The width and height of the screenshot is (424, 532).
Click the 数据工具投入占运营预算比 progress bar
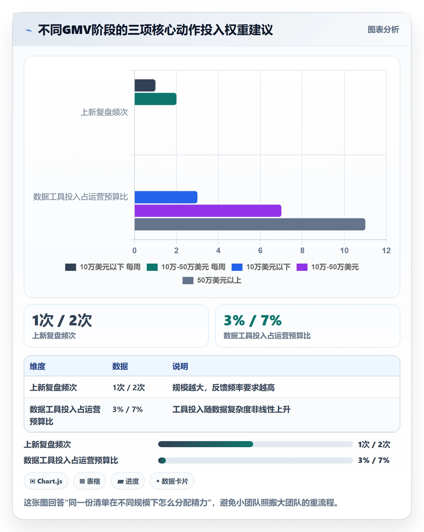(x=255, y=461)
